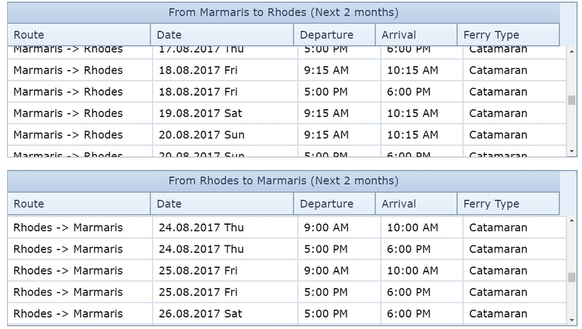Sort by Route in Marmaris to Rhodes table
The image size is (582, 329).
click(79, 35)
